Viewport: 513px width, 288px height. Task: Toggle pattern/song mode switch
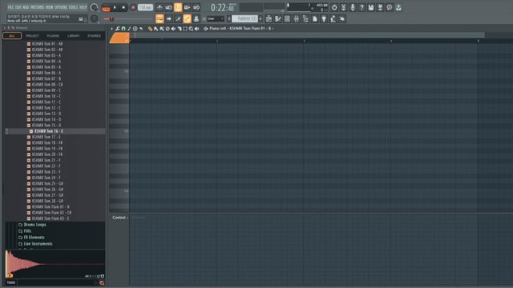pos(106,8)
